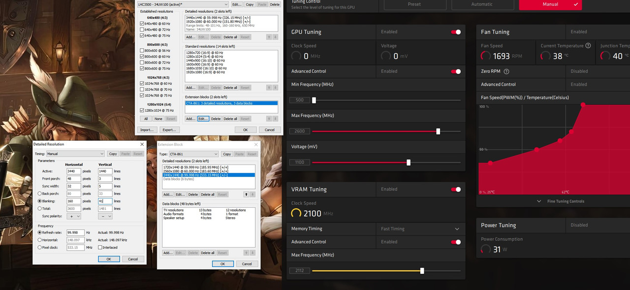Click the Power Consumption gauge icon
The image size is (630, 290).
coord(486,249)
